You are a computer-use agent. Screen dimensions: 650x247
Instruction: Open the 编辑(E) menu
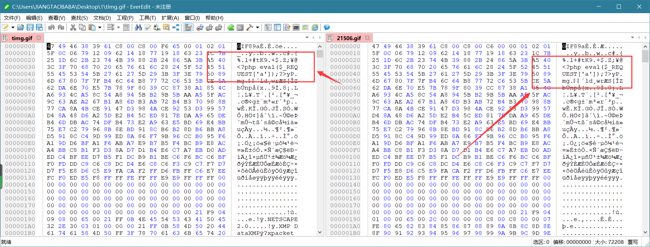[34, 18]
